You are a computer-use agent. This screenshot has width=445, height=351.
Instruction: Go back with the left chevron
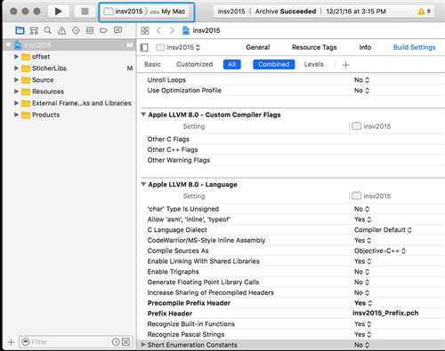pyautogui.click(x=158, y=30)
